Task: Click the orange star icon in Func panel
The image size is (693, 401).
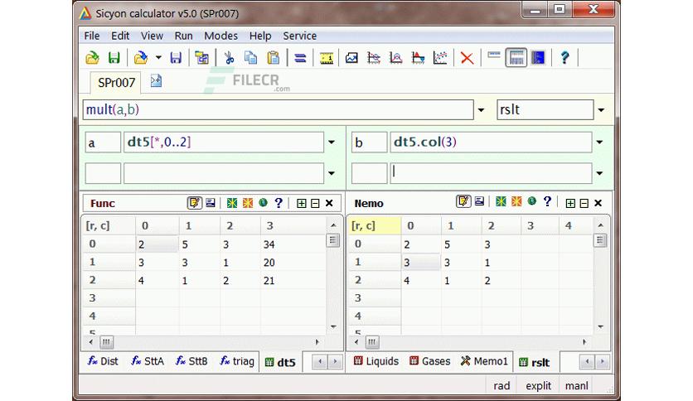Action: pos(248,203)
